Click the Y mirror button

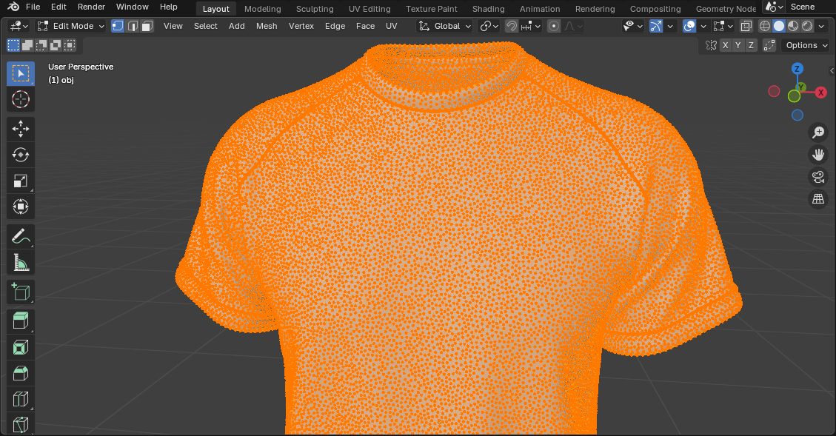pyautogui.click(x=738, y=44)
